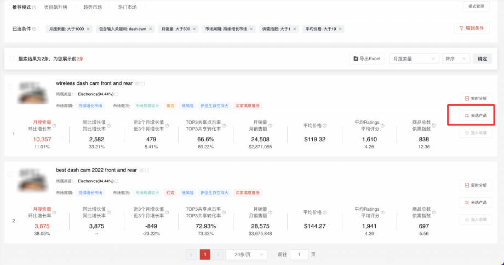
Task: Click 去选产品 for wireless dash cam result
Action: click(476, 116)
